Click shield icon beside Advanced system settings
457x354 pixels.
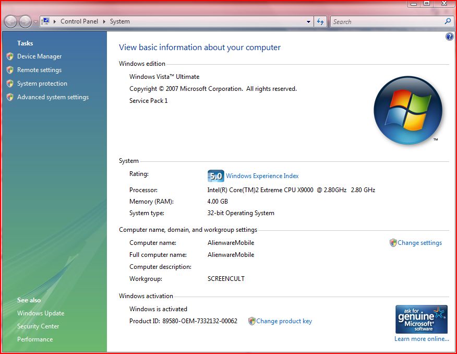[10, 97]
